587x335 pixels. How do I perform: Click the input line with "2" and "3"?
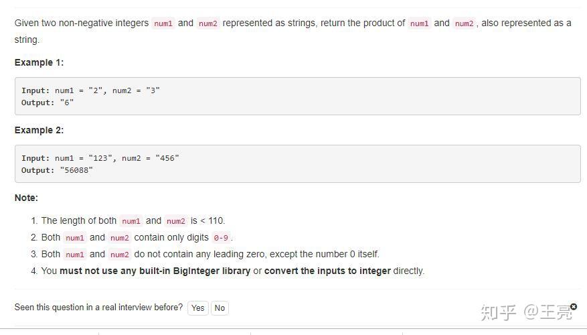91,90
